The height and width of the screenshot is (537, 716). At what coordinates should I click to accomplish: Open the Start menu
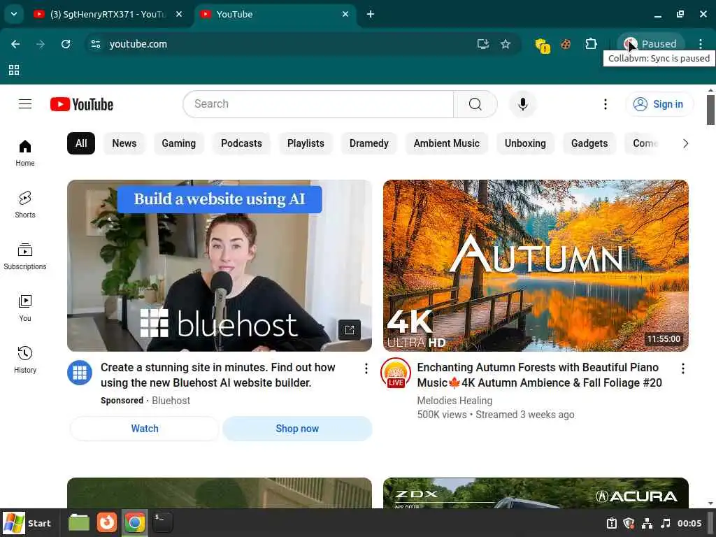[x=27, y=523]
